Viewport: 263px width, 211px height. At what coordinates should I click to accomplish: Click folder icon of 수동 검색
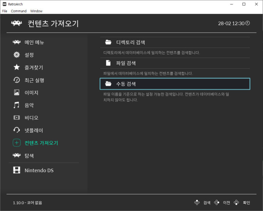tap(108, 83)
